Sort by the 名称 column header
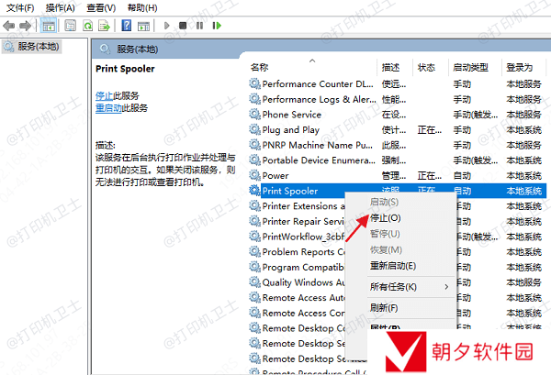Viewport: 551px width, 375px height. [x=260, y=67]
